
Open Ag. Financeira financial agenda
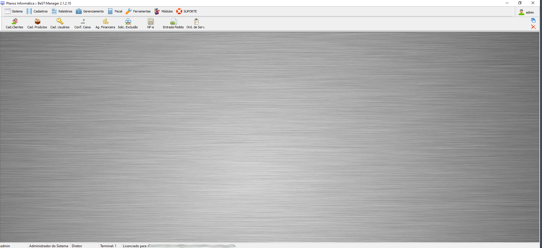(x=105, y=23)
